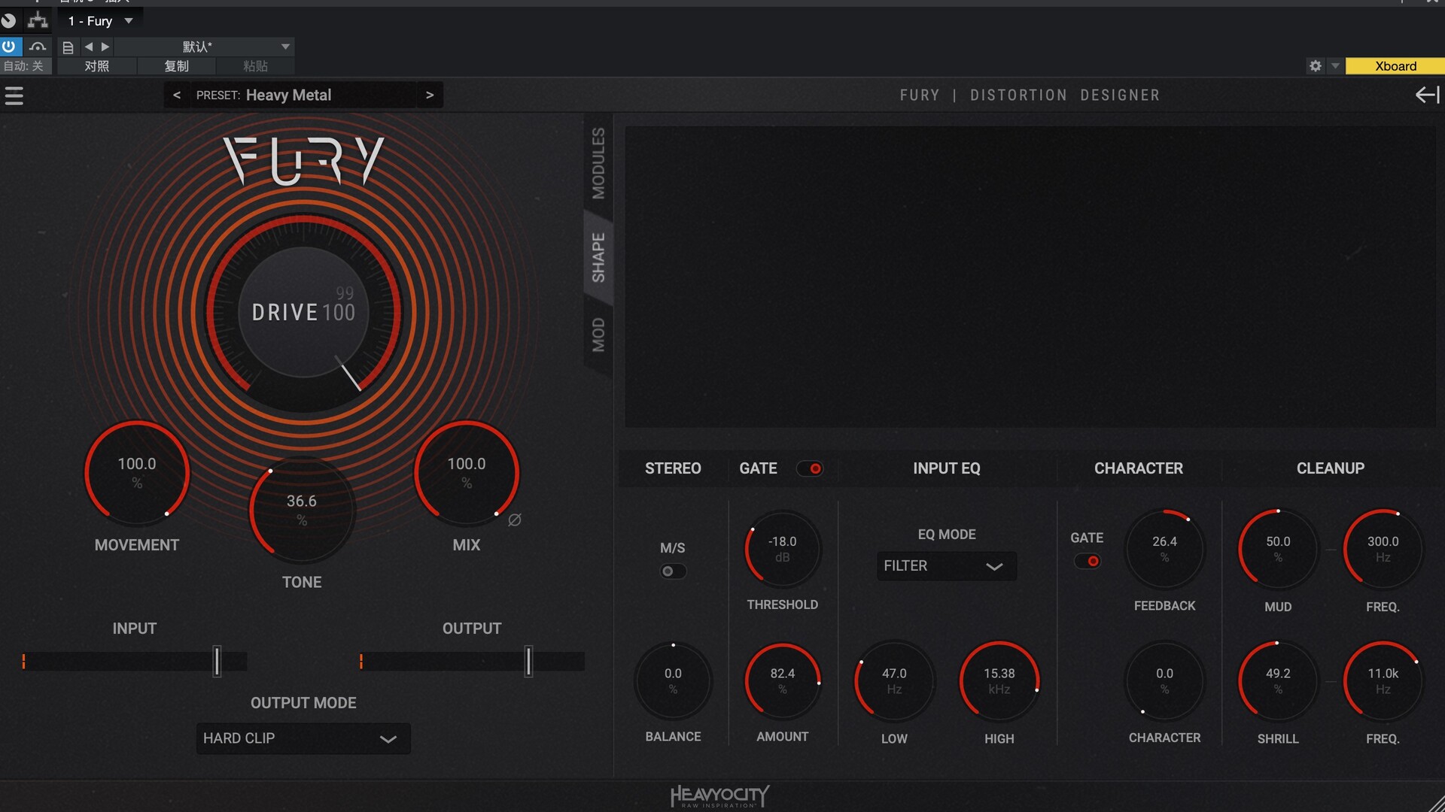The width and height of the screenshot is (1445, 812).
Task: Click the Input EQ section header
Action: tap(946, 468)
